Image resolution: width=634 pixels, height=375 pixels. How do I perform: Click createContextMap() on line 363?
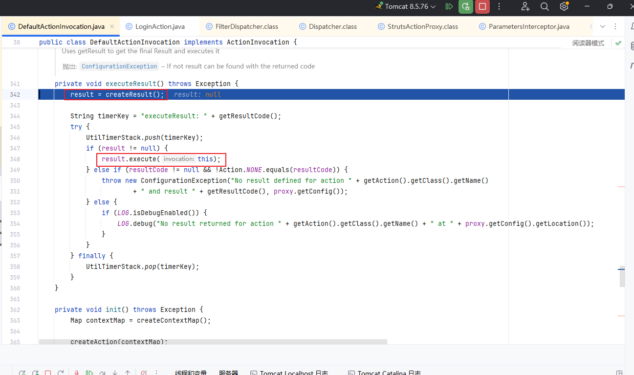pyautogui.click(x=172, y=320)
